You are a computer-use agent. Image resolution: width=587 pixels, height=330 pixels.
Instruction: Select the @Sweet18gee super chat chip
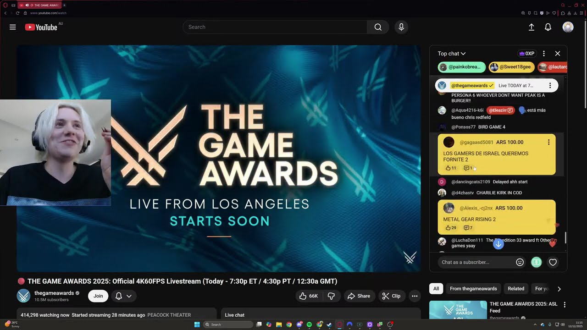(x=511, y=67)
